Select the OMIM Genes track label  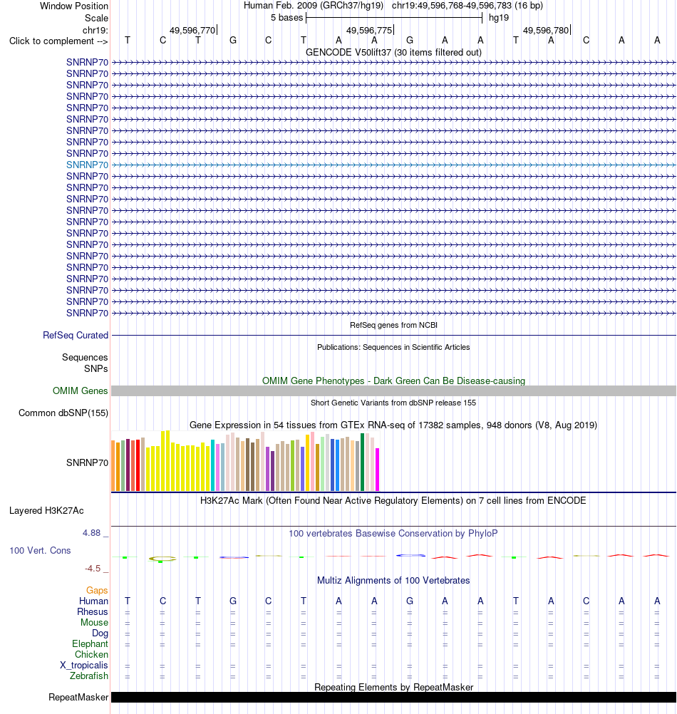click(x=80, y=390)
